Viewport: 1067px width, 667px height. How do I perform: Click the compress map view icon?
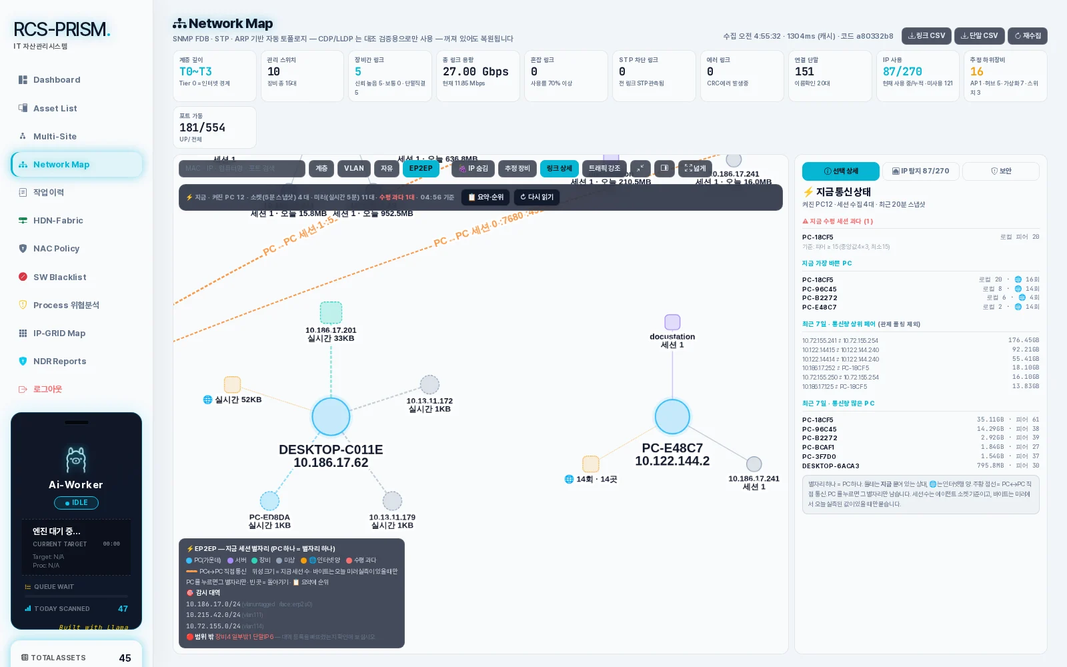coord(640,169)
